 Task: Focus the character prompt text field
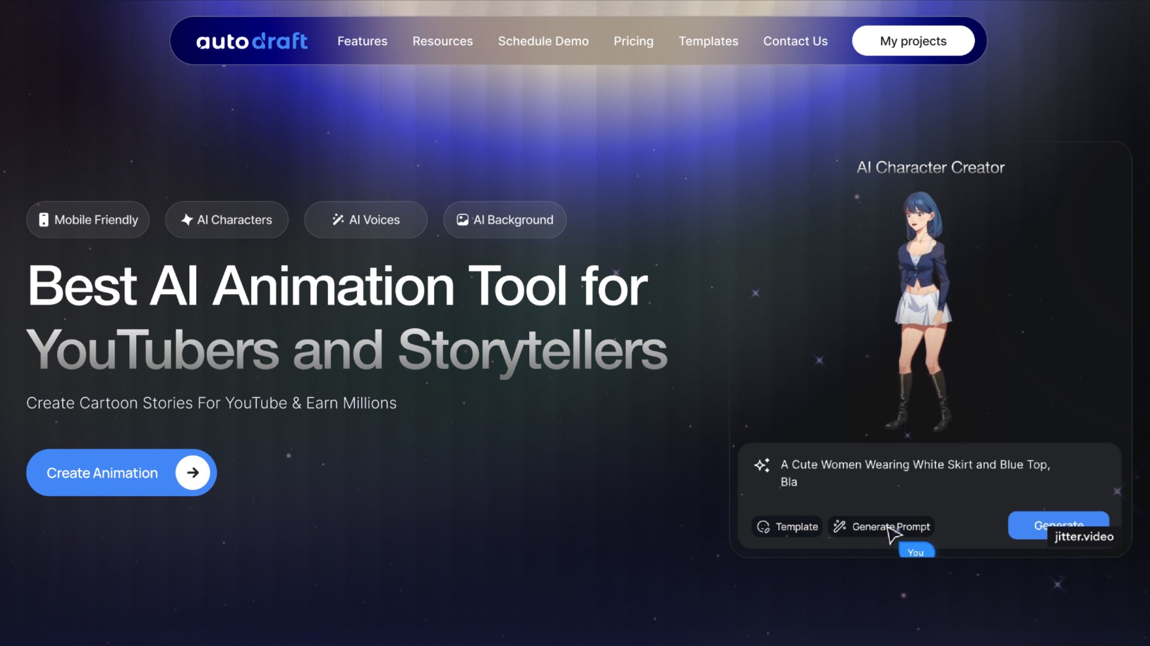[915, 473]
